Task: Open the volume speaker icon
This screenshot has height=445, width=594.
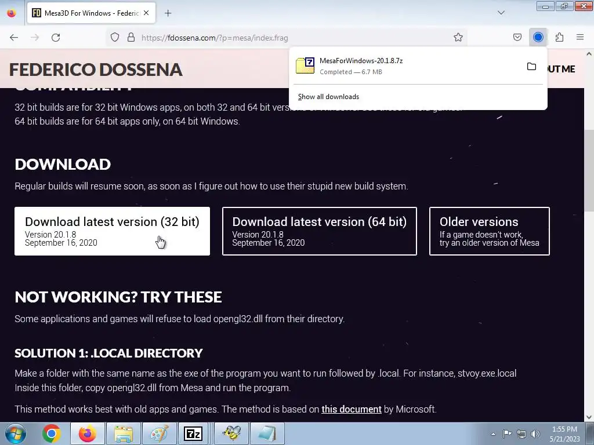Action: [x=535, y=434]
